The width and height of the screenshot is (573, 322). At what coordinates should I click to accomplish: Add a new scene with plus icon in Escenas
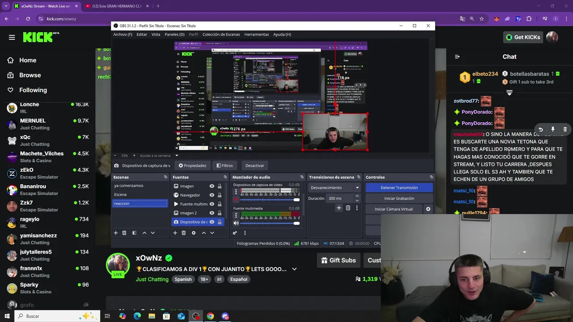(x=115, y=233)
